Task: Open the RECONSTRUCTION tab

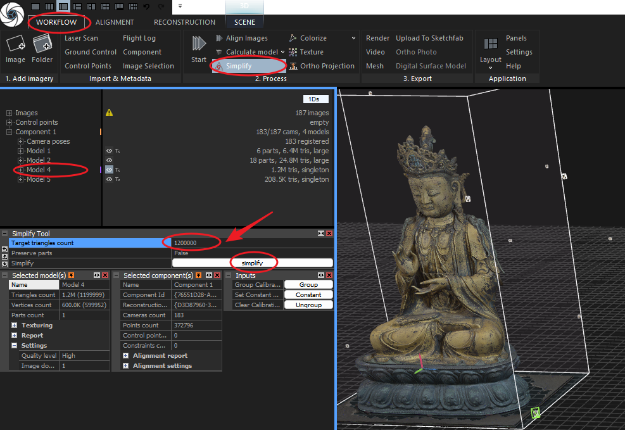Action: tap(184, 22)
